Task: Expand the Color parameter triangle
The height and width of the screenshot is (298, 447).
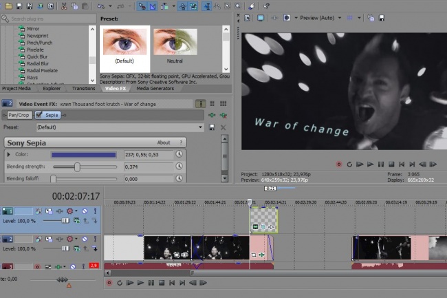Action: click(8, 154)
